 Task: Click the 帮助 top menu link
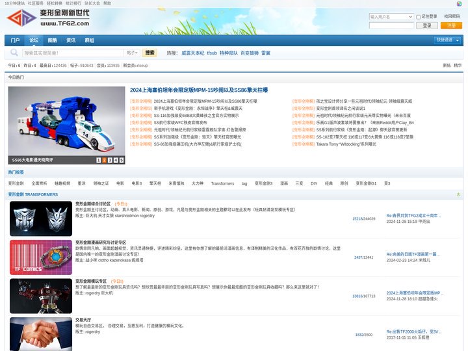[x=107, y=4]
